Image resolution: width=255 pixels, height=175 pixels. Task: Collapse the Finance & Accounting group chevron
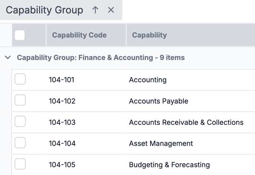8,58
